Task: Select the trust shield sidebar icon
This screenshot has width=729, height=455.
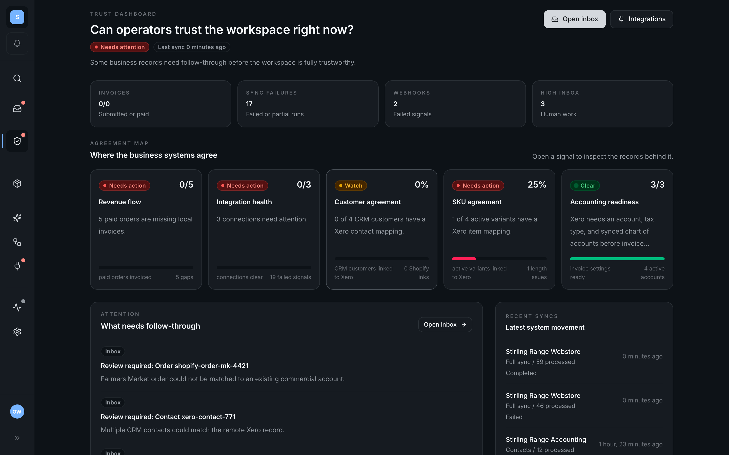Action: pos(17,141)
